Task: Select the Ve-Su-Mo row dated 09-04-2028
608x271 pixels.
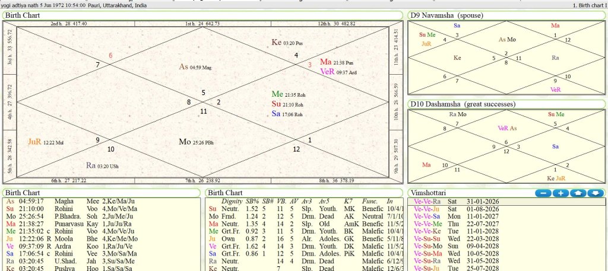Action: click(506, 246)
